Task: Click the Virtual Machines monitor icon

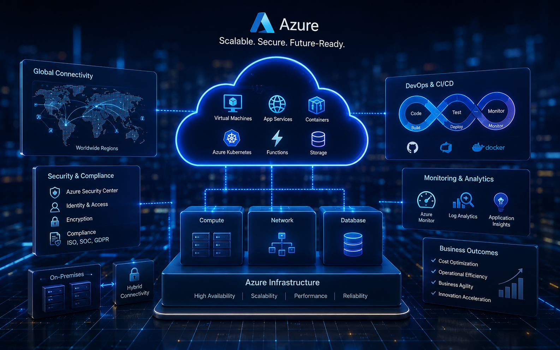Action: point(233,103)
